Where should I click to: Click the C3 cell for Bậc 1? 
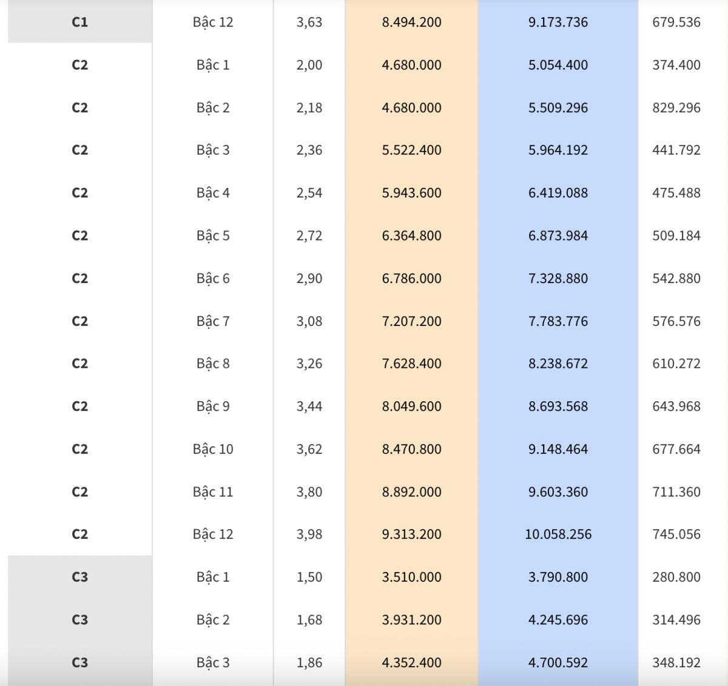[x=79, y=577]
